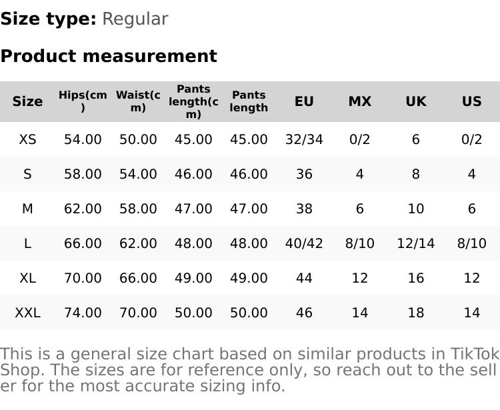This screenshot has width=500, height=410.
Task: Select the XL size row label
Action: [x=27, y=278]
